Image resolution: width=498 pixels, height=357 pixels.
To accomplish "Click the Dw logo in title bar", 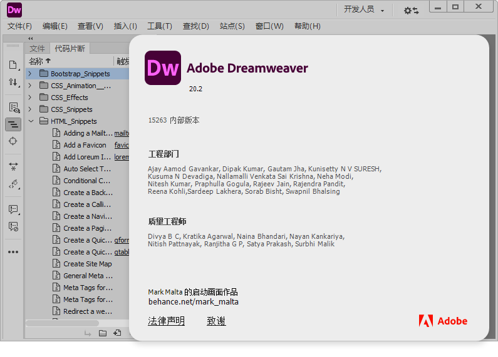I will click(x=14, y=10).
